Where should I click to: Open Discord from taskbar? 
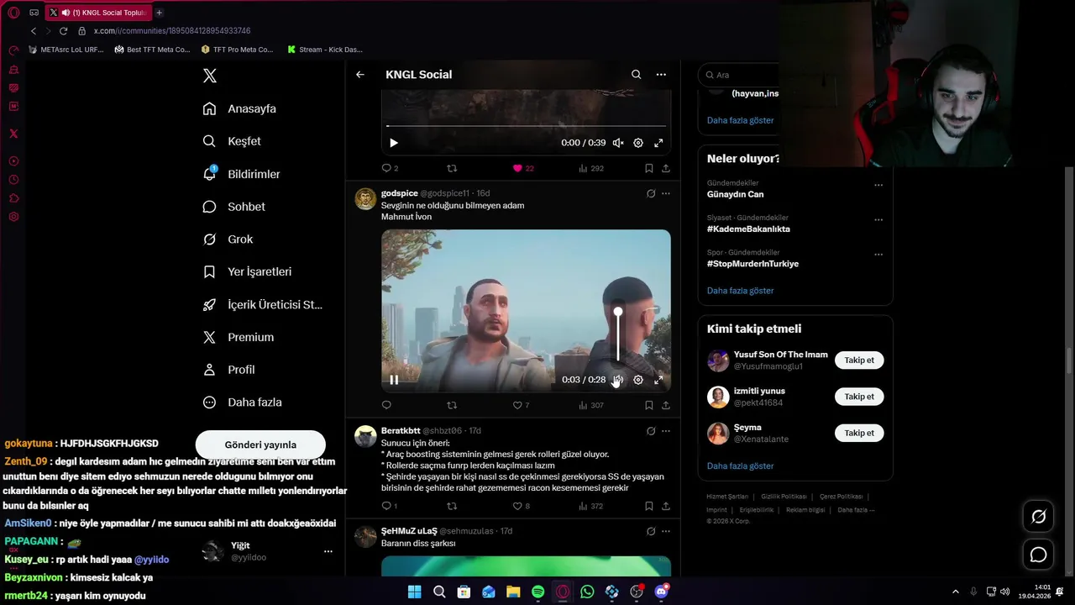[661, 592]
